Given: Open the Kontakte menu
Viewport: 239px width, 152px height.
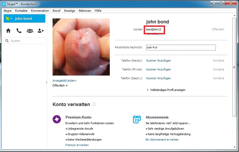Looking at the screenshot, I should pos(21,11).
